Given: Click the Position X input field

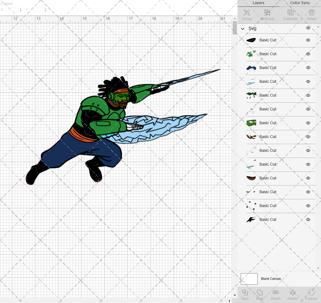Looking at the screenshot, I should pyautogui.click(x=12, y=10).
